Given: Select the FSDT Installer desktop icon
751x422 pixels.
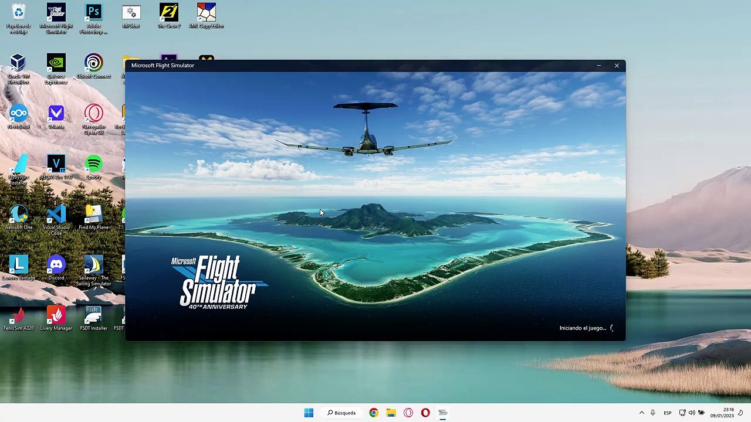Looking at the screenshot, I should (x=93, y=319).
